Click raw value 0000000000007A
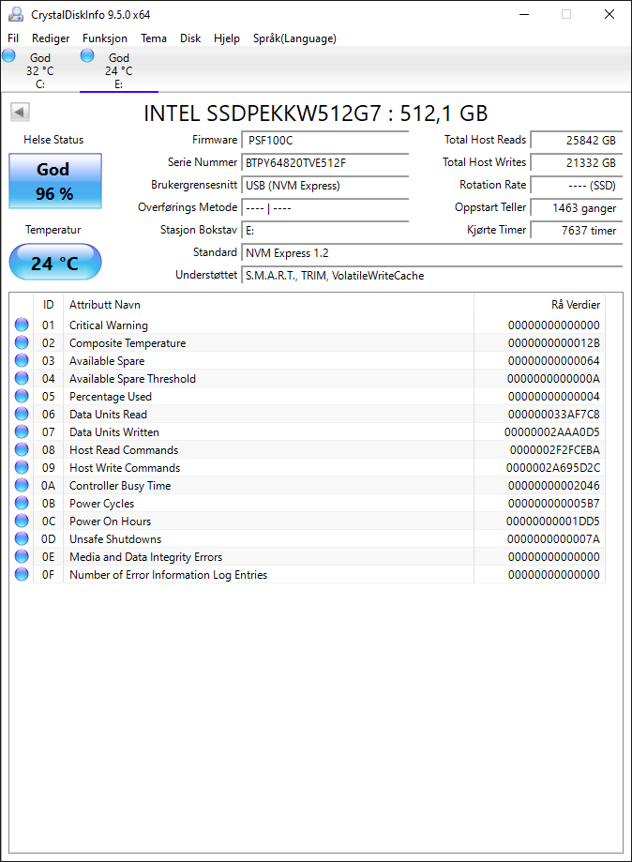The height and width of the screenshot is (862, 632). (553, 539)
